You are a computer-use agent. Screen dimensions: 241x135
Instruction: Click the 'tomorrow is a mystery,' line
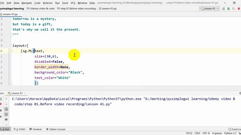[34, 19]
